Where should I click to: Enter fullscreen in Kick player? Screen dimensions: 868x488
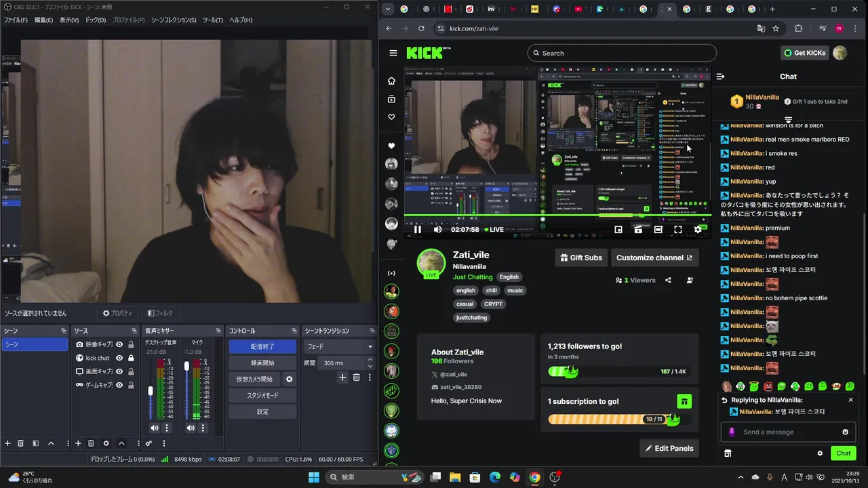677,230
